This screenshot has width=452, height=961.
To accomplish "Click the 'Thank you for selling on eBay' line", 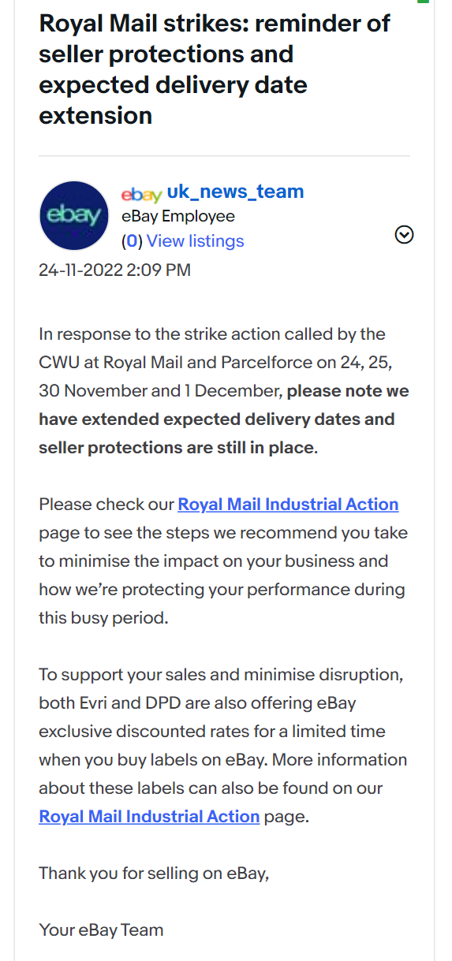I will (x=154, y=873).
